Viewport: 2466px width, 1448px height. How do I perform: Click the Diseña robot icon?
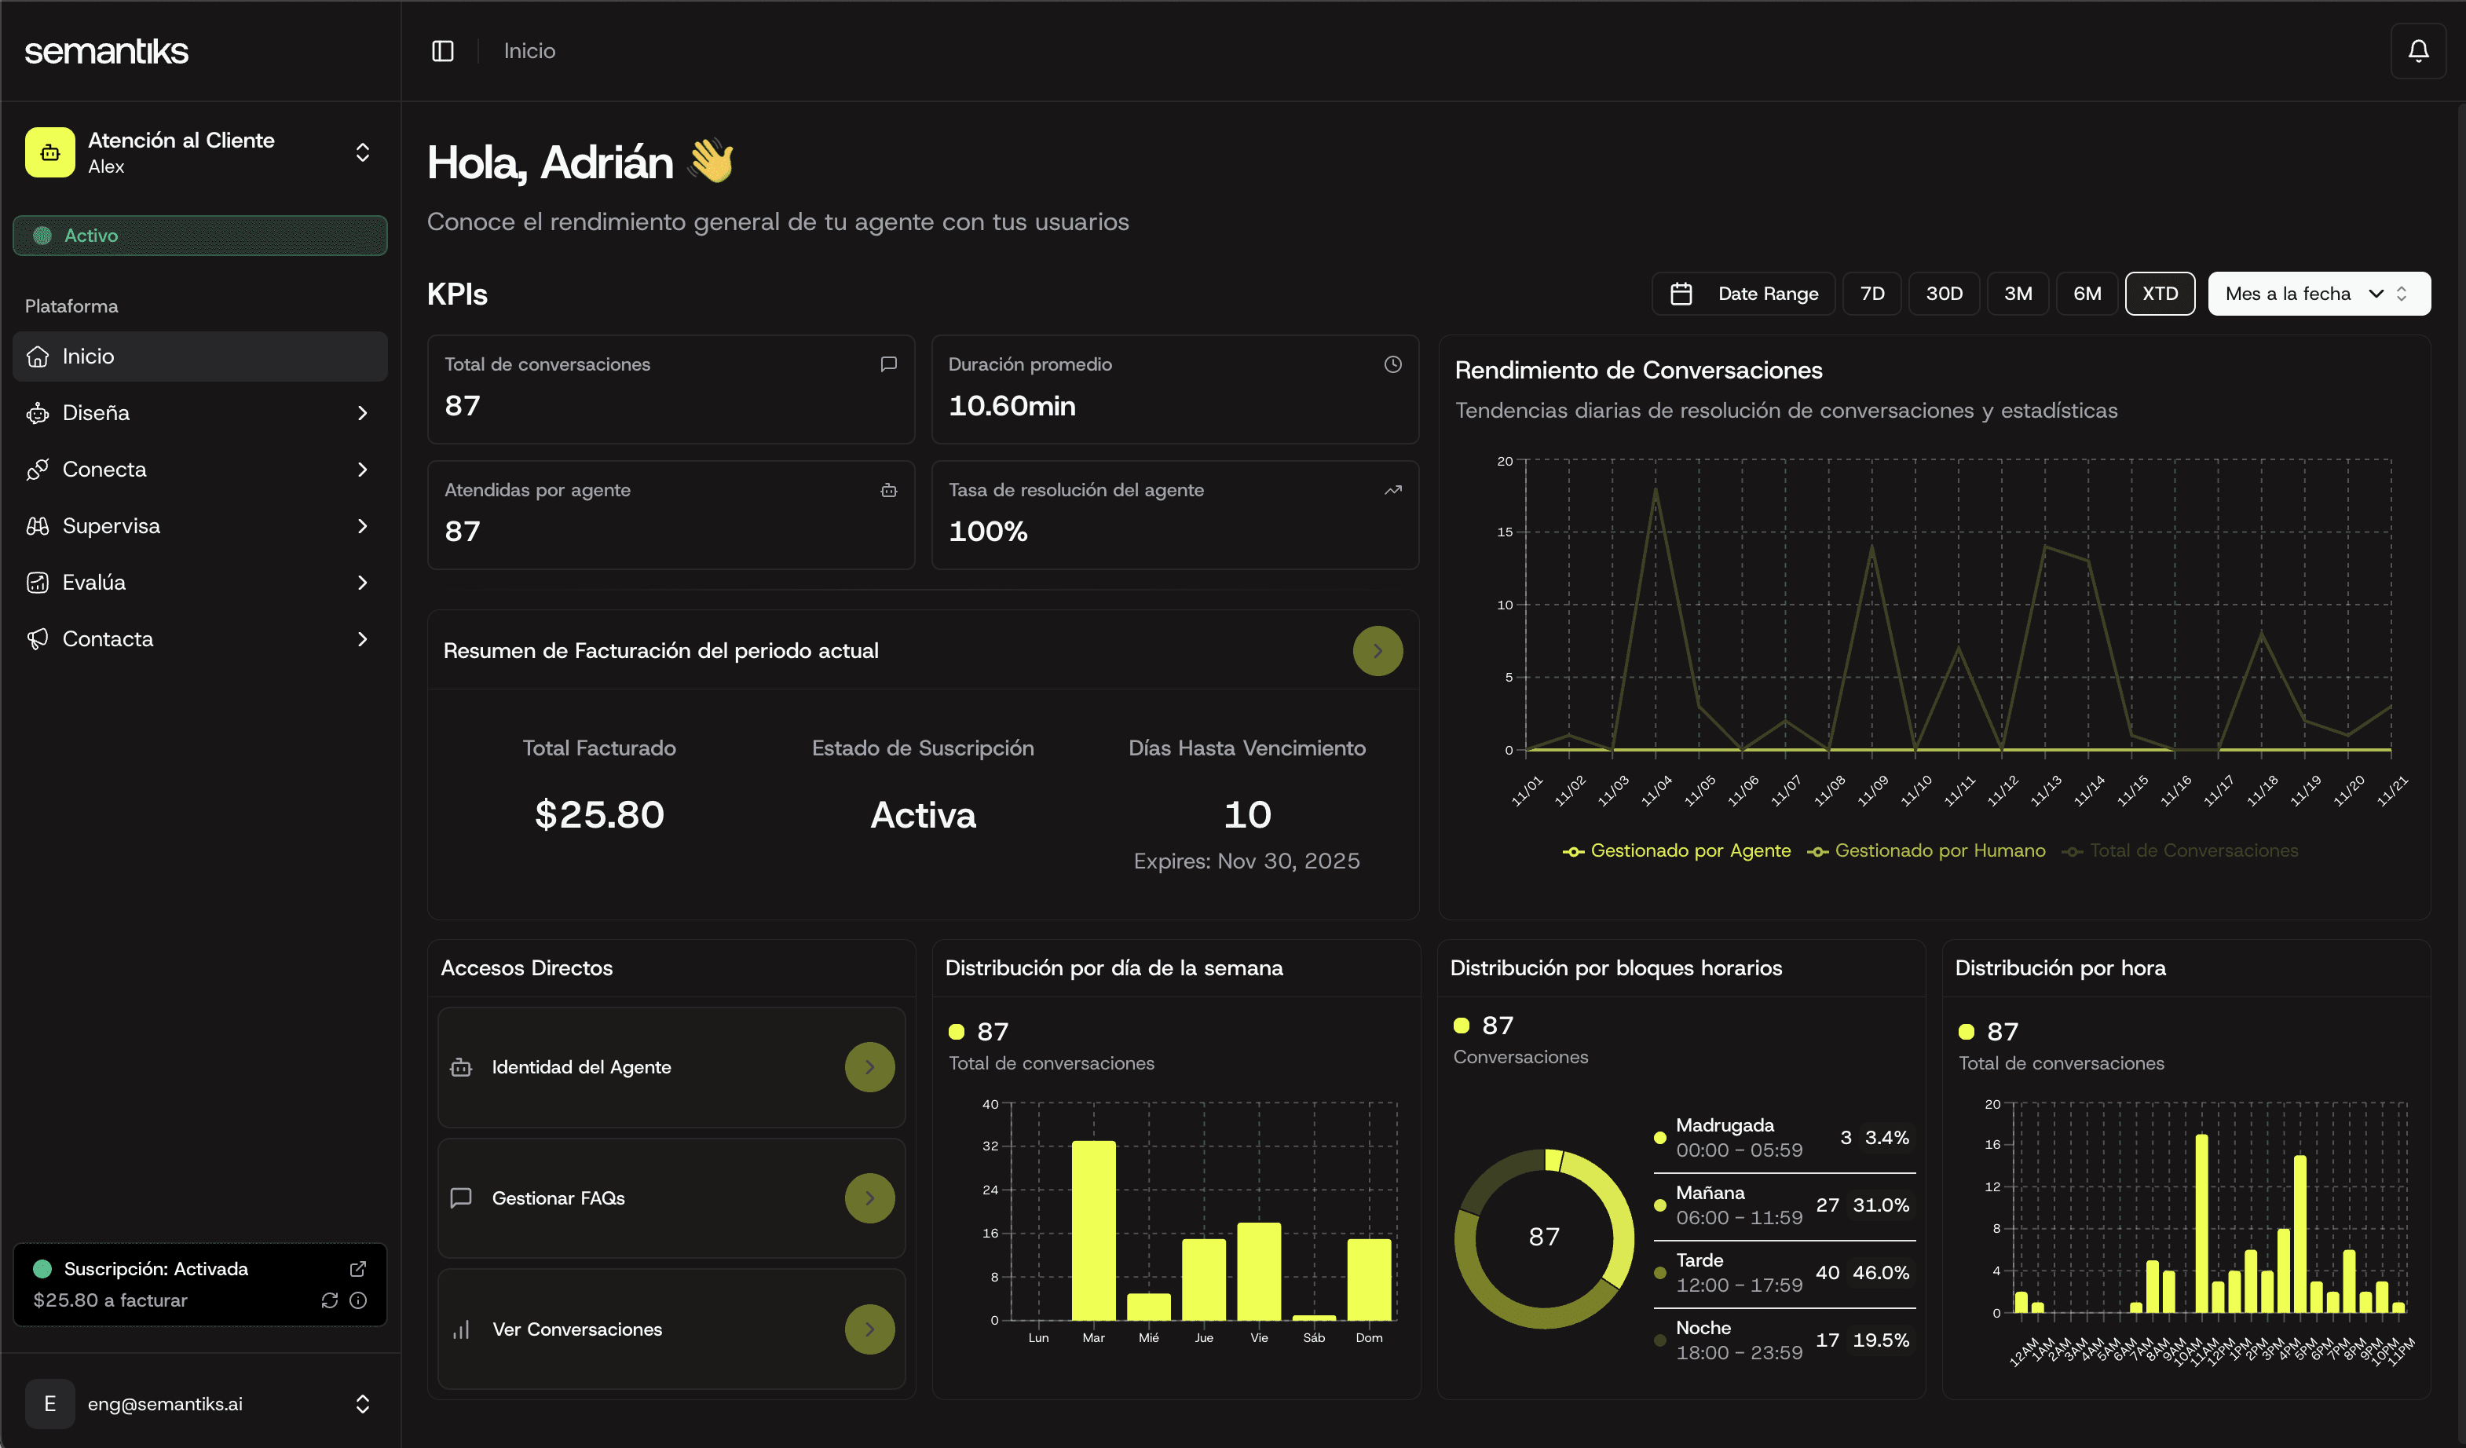click(x=38, y=413)
